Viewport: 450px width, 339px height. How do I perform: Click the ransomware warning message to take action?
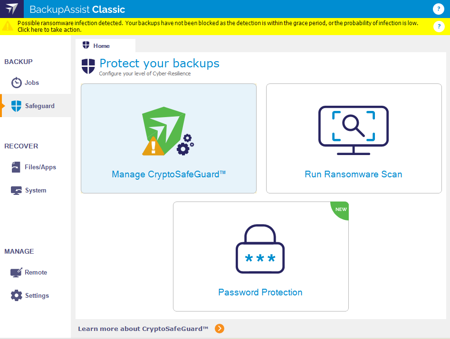pyautogui.click(x=218, y=27)
